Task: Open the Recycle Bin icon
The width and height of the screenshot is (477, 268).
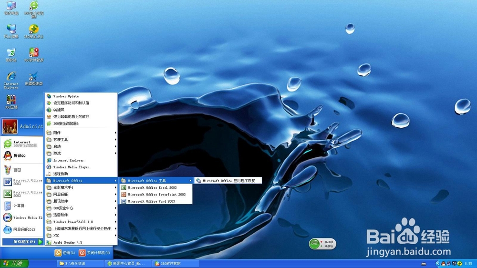Action: (x=11, y=55)
